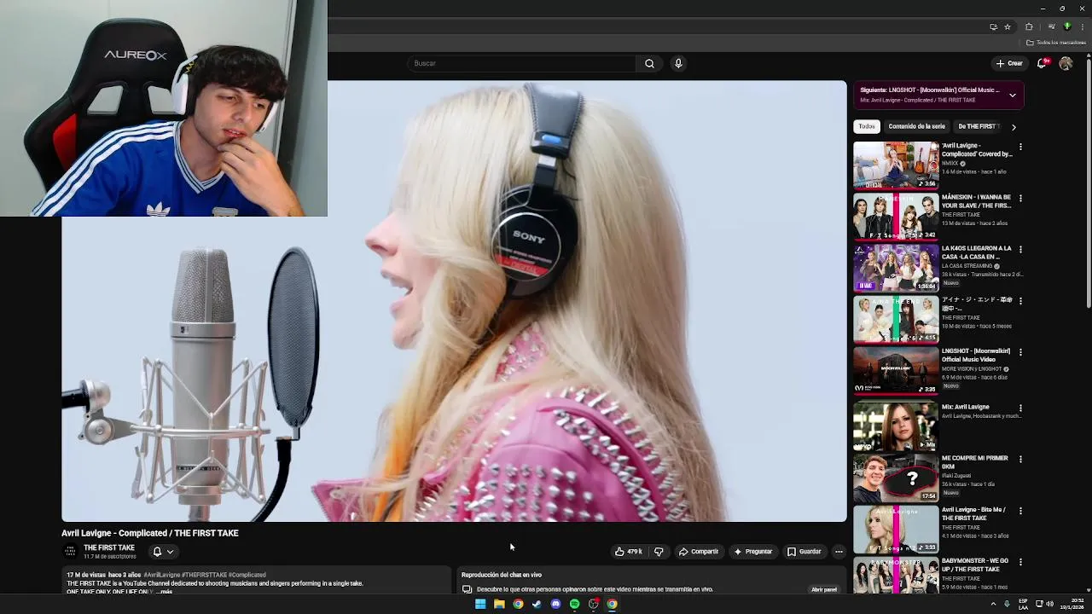Open Discord from taskbar
The height and width of the screenshot is (614, 1092).
point(555,604)
